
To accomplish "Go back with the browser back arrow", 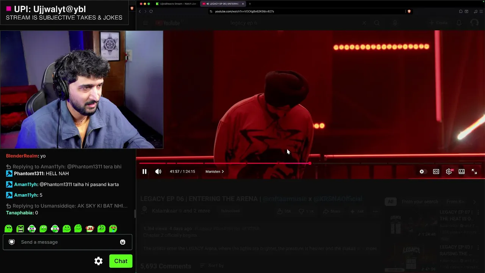I will coord(139,11).
